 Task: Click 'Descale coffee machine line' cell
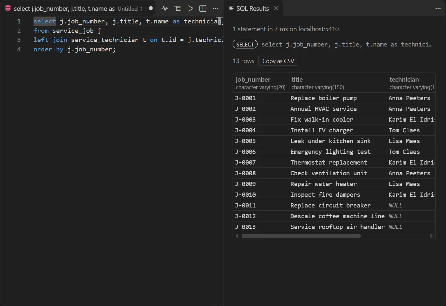[x=337, y=216]
